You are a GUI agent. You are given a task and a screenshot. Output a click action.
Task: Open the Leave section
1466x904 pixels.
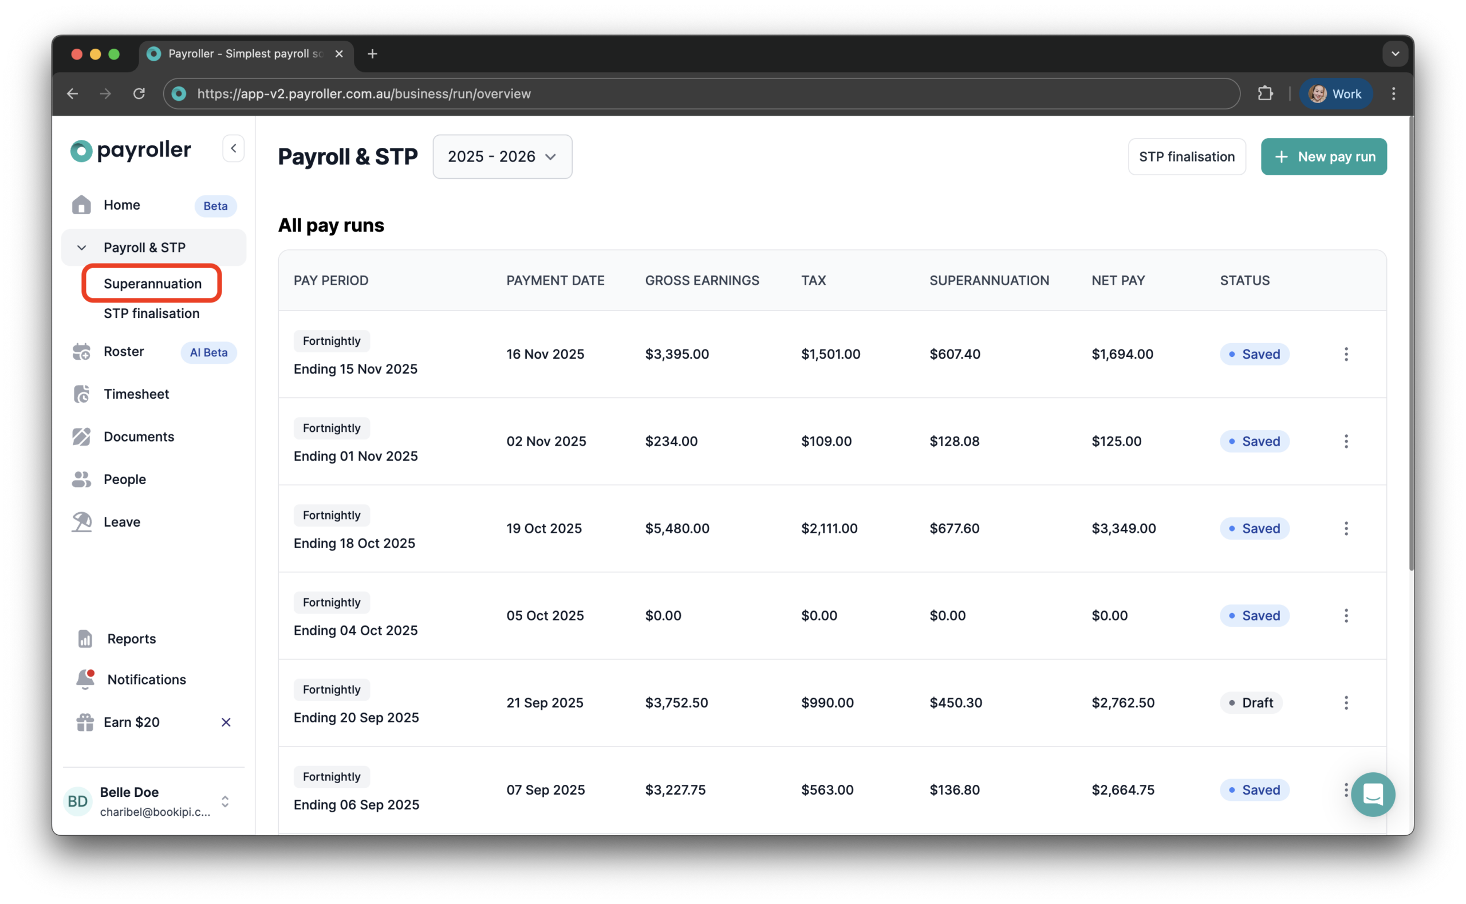coord(122,521)
